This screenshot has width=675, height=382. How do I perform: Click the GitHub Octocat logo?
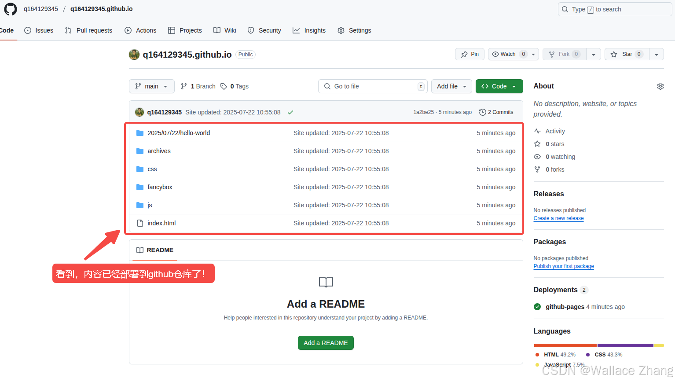coord(10,9)
